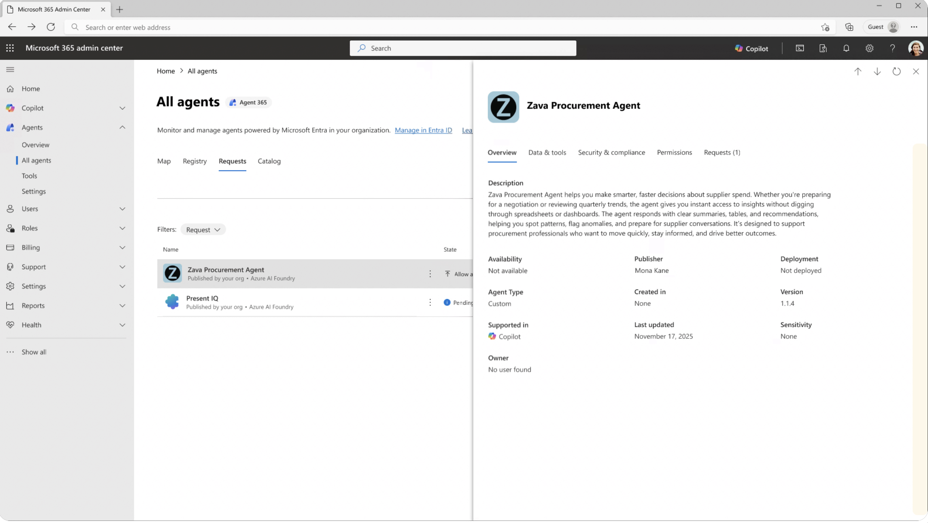Select All agents in the sidebar
Image resolution: width=928 pixels, height=523 pixels.
[x=36, y=161]
